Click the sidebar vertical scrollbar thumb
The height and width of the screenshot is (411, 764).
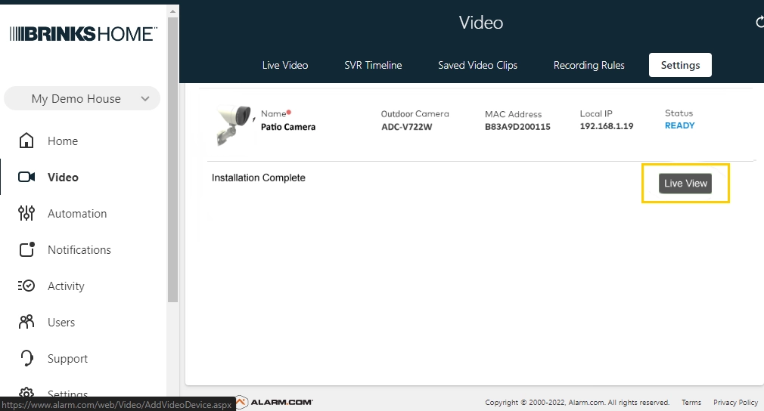pyautogui.click(x=172, y=159)
